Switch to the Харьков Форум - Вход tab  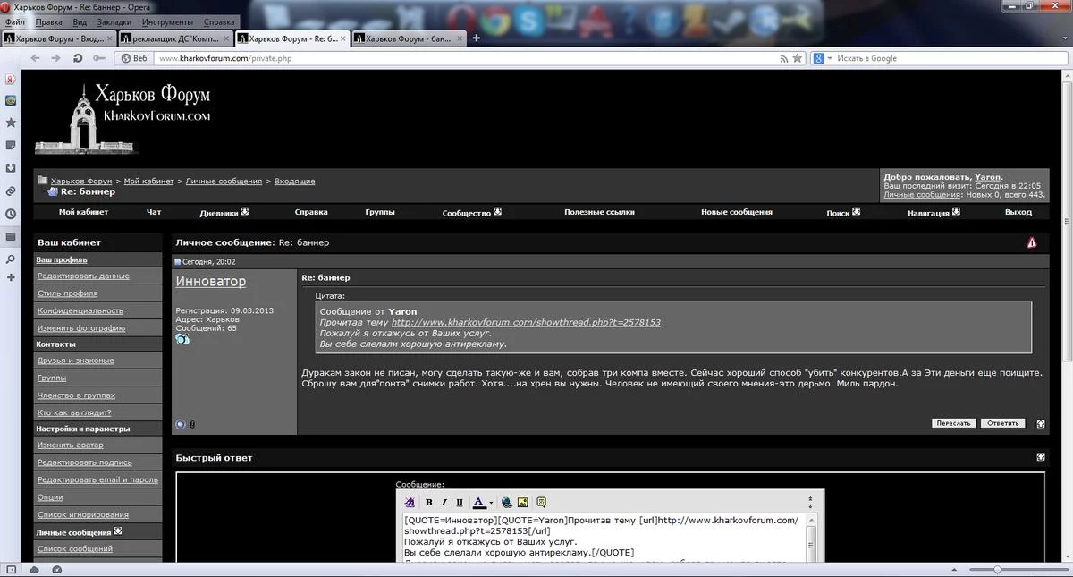[59, 38]
